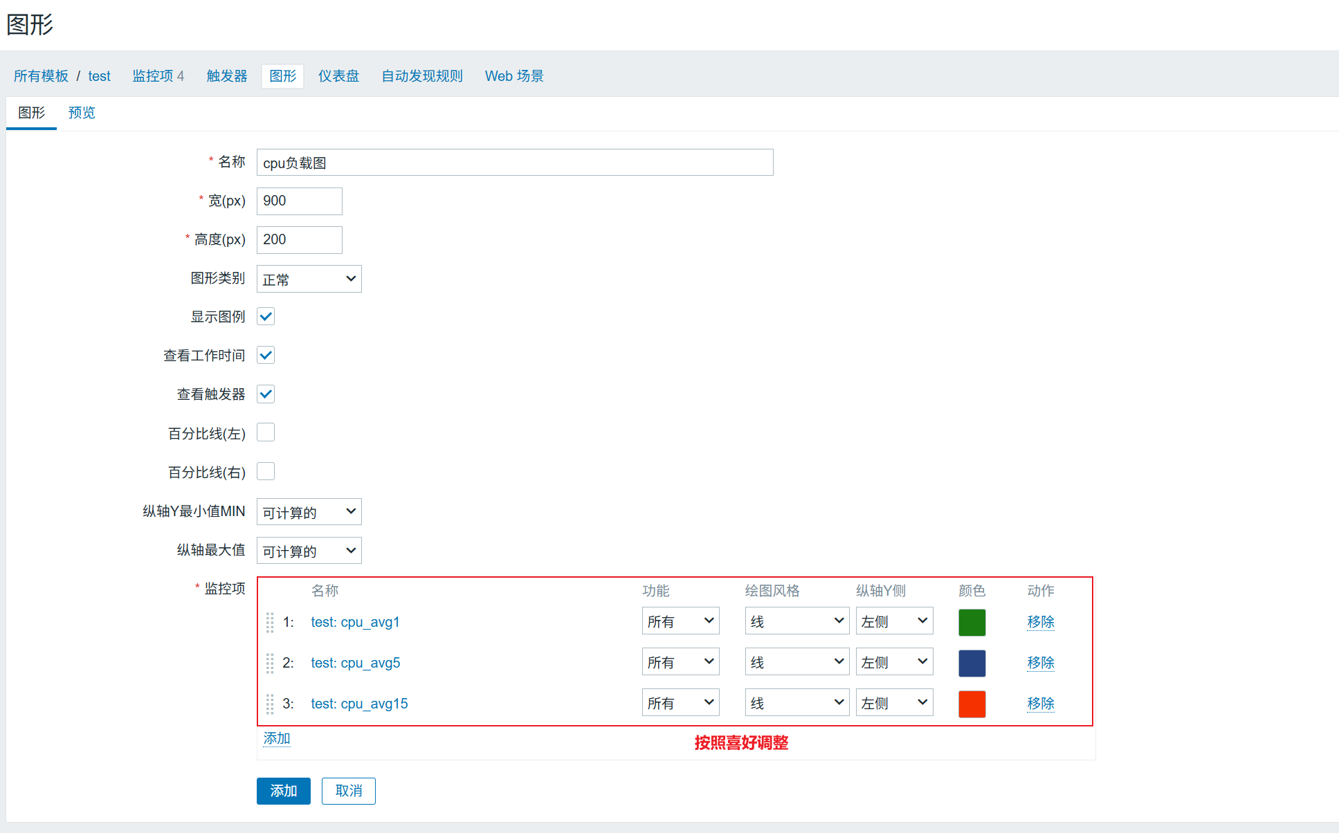This screenshot has height=833, width=1339.
Task: Click the 名称 input field
Action: (515, 163)
